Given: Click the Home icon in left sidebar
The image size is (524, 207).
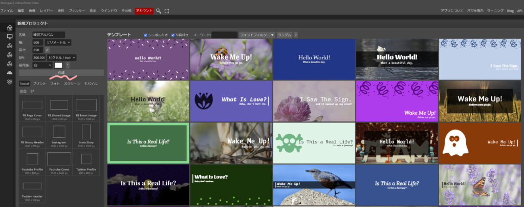Looking at the screenshot, I should click(x=9, y=28).
